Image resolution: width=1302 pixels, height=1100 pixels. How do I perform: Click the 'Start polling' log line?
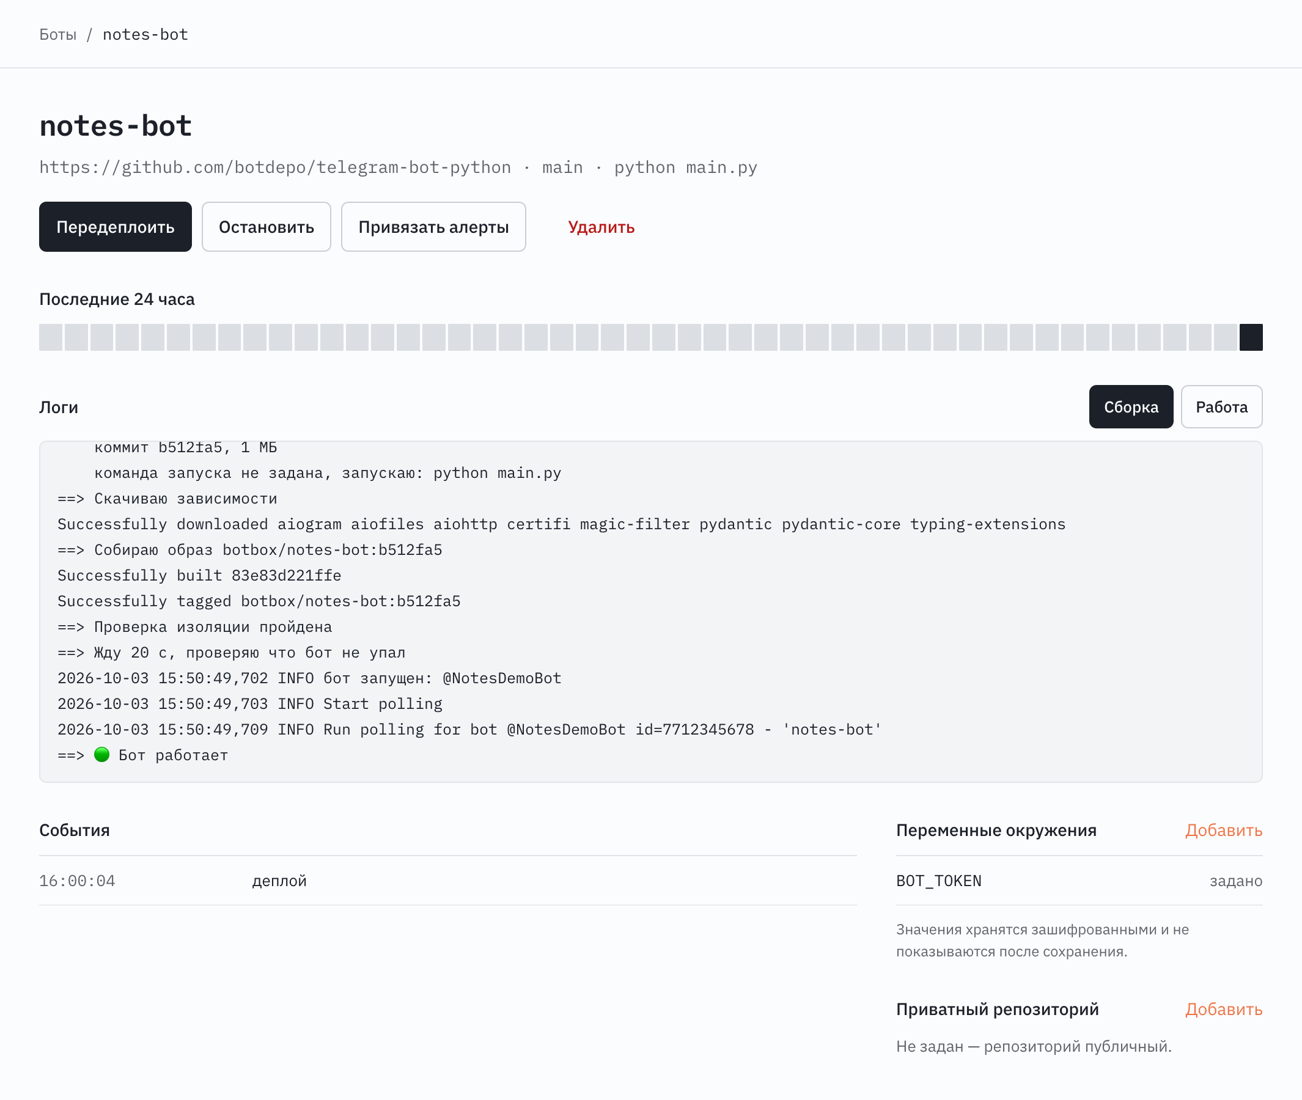(x=250, y=704)
